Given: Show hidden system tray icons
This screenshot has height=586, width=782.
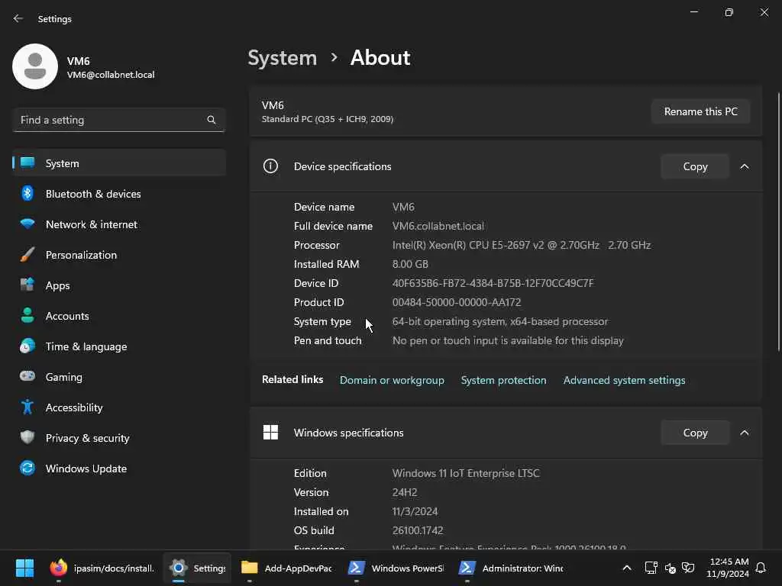Looking at the screenshot, I should (627, 568).
